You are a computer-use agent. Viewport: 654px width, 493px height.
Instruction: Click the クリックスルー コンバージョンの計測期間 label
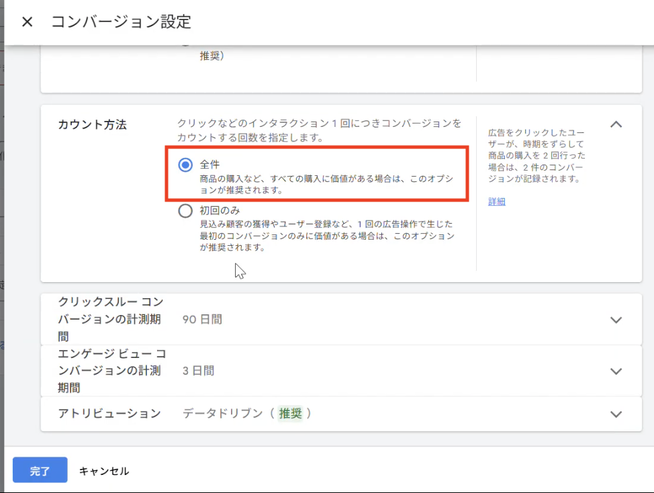pos(111,319)
